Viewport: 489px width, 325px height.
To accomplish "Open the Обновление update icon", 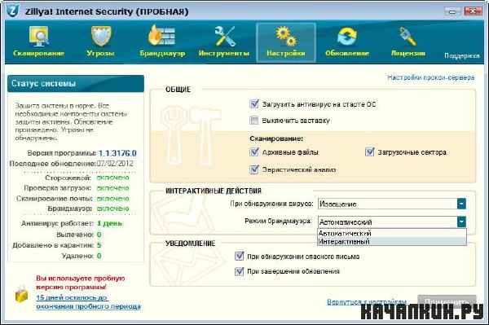I will [347, 37].
